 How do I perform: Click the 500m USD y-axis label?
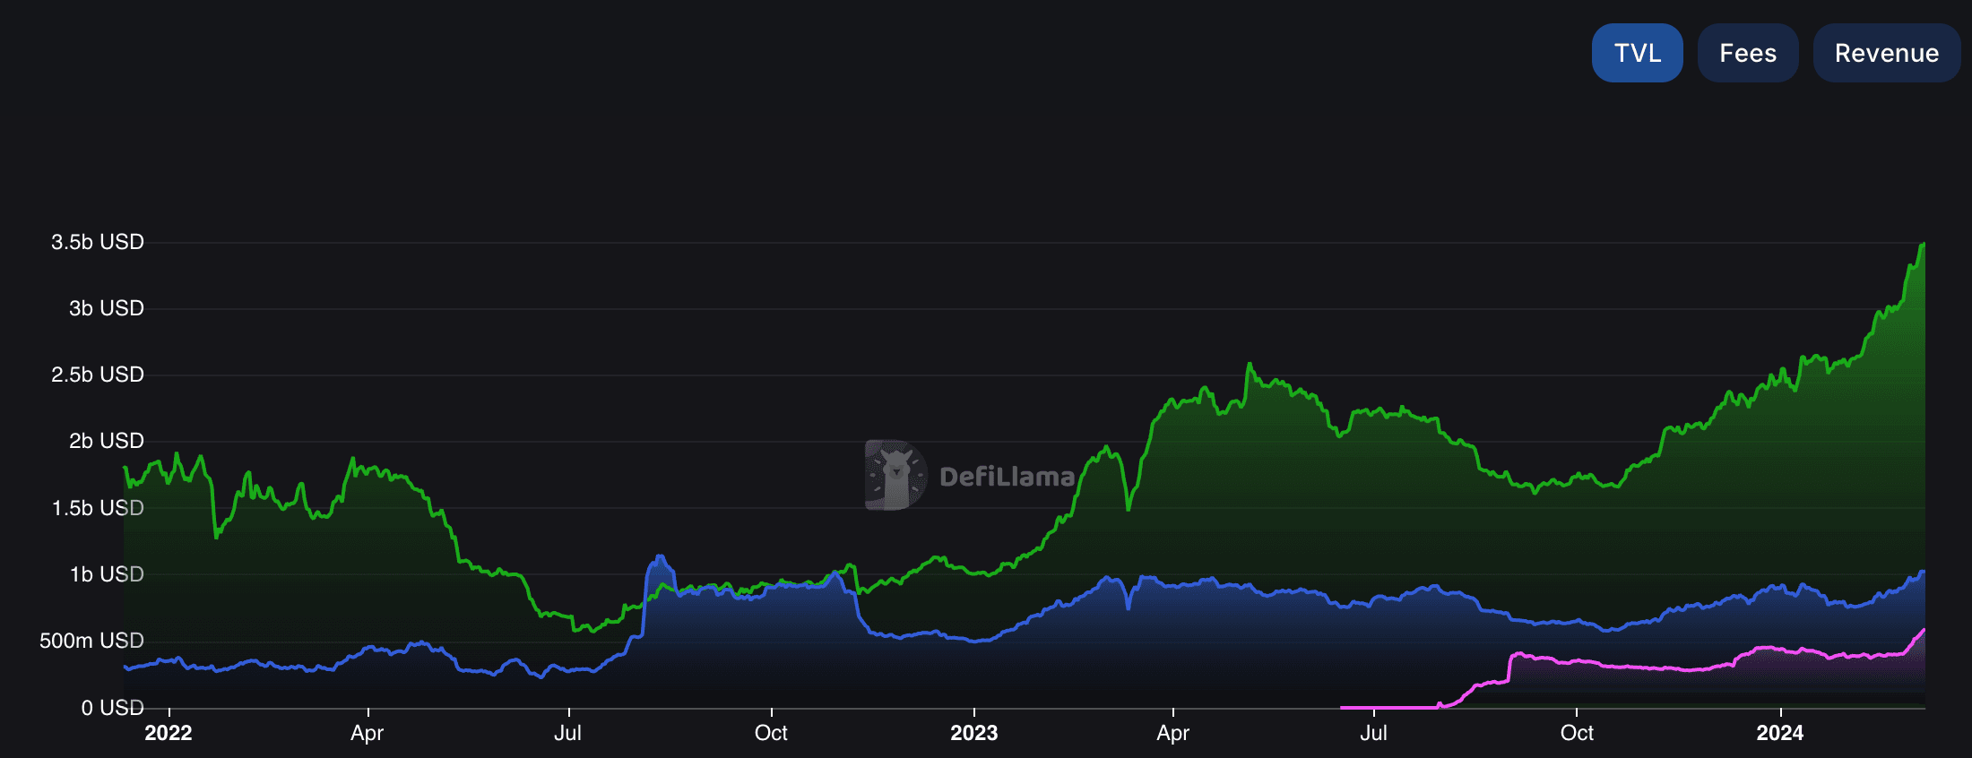pyautogui.click(x=91, y=641)
